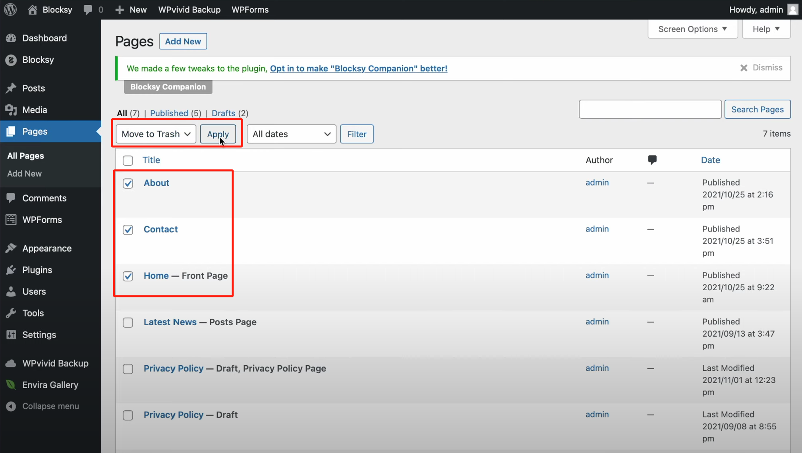Click the Plugins plug icon

[x=11, y=270]
